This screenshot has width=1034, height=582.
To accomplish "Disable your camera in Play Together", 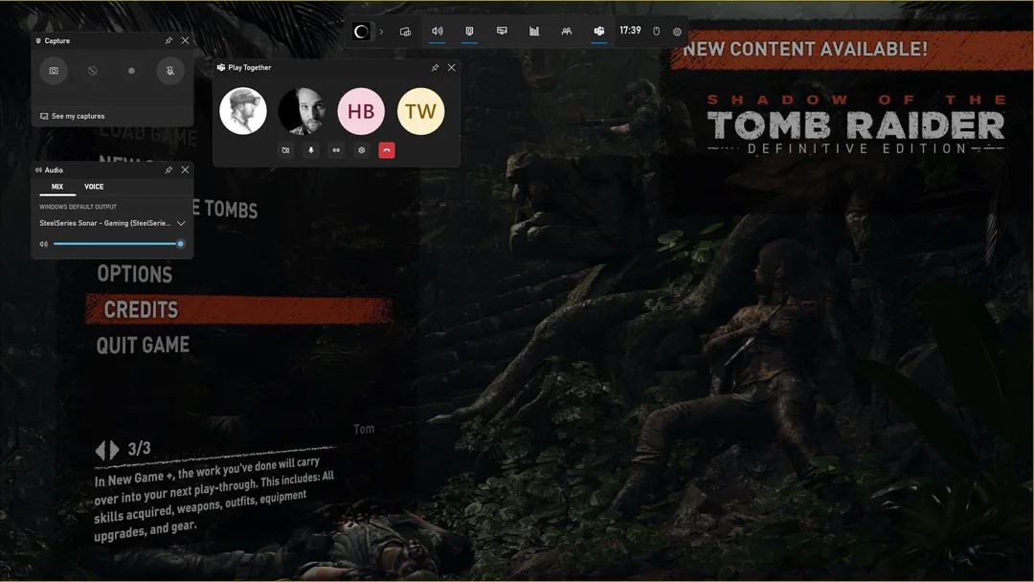I will 284,150.
